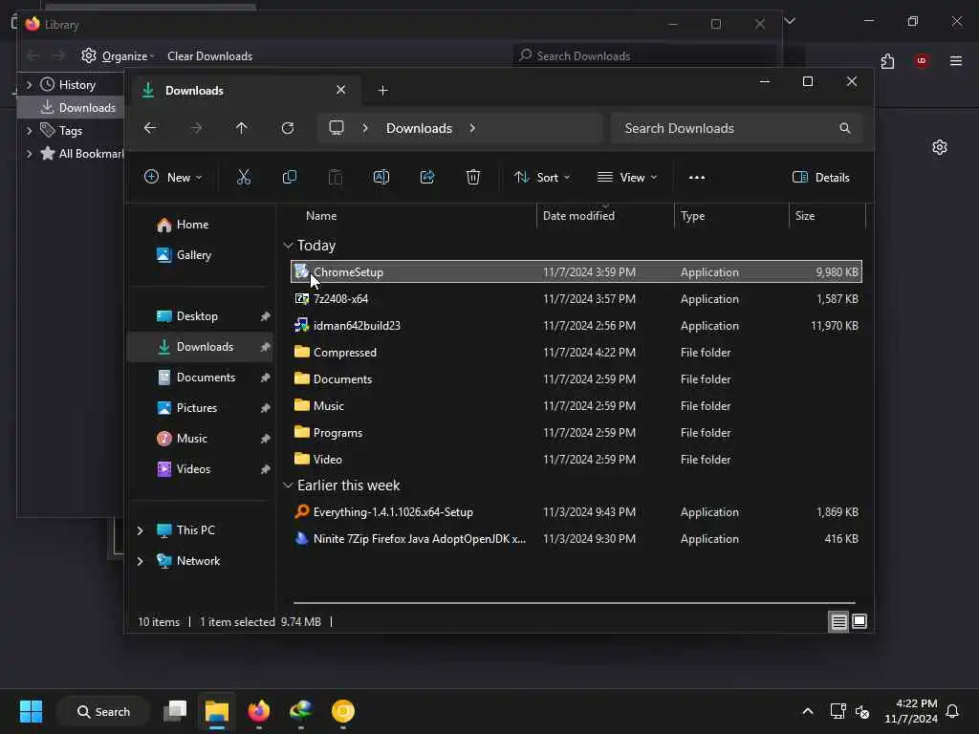Open Gallery in navigation pane
This screenshot has width=979, height=734.
point(184,254)
